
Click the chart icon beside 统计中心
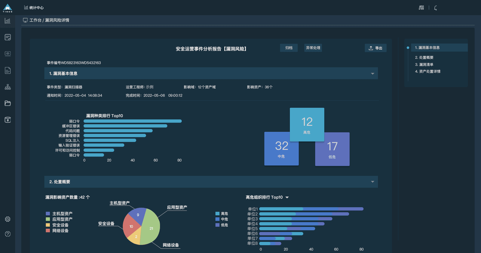click(26, 8)
